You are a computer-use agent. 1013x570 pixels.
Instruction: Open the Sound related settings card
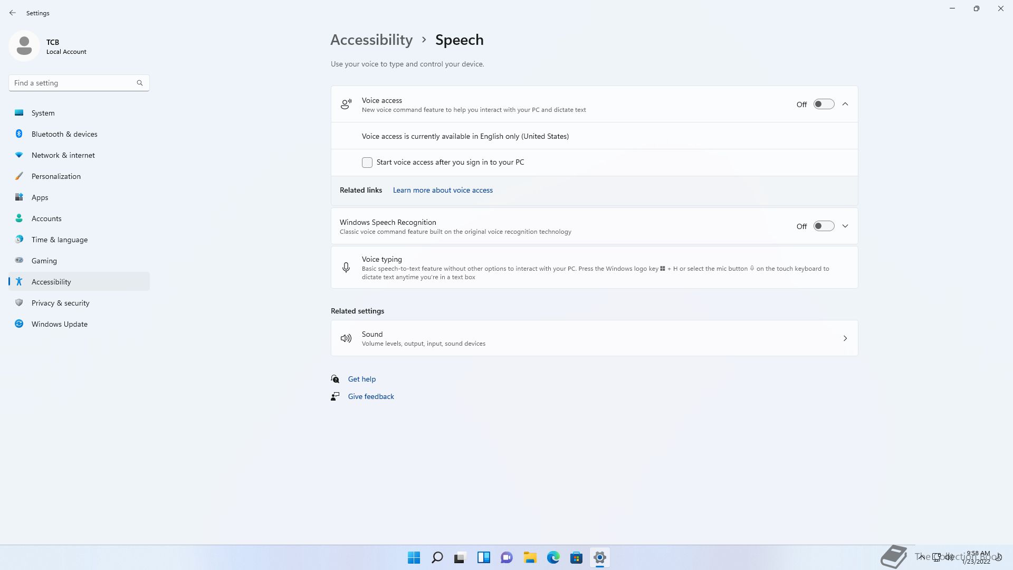[x=595, y=338]
